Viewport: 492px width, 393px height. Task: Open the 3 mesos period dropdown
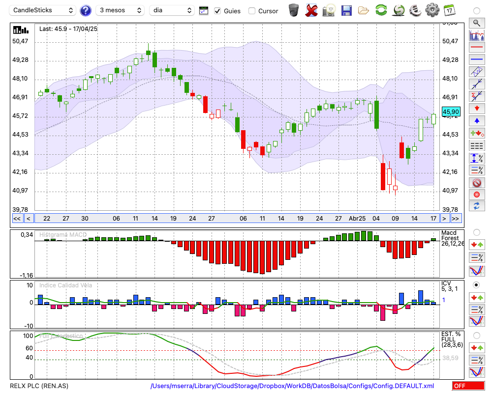120,10
